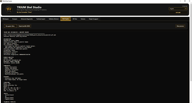This screenshot has width=192, height=103.
Task: Switch to the Textures tab
Action: tap(83, 19)
